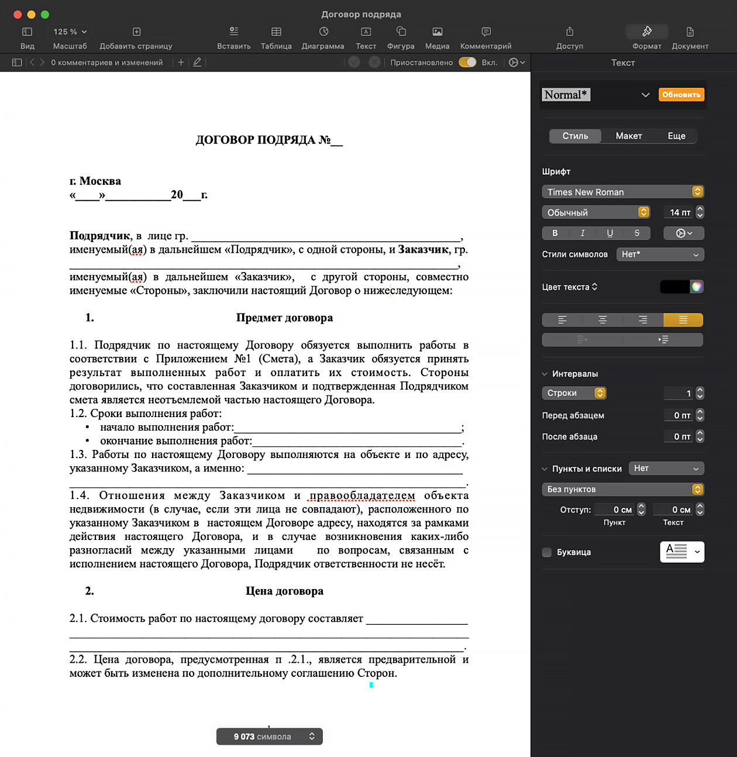Add a new comment with plus icon
This screenshot has height=757, width=737.
(181, 63)
